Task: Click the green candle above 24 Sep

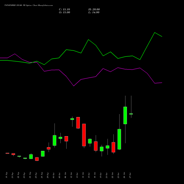Action: [31, 157]
